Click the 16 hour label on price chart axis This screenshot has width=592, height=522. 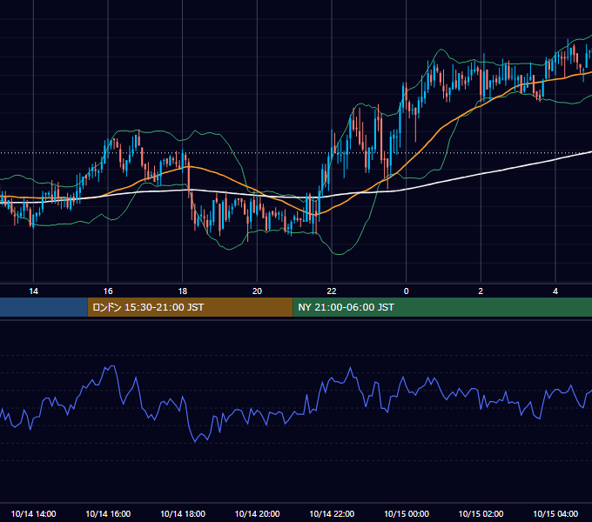point(108,291)
